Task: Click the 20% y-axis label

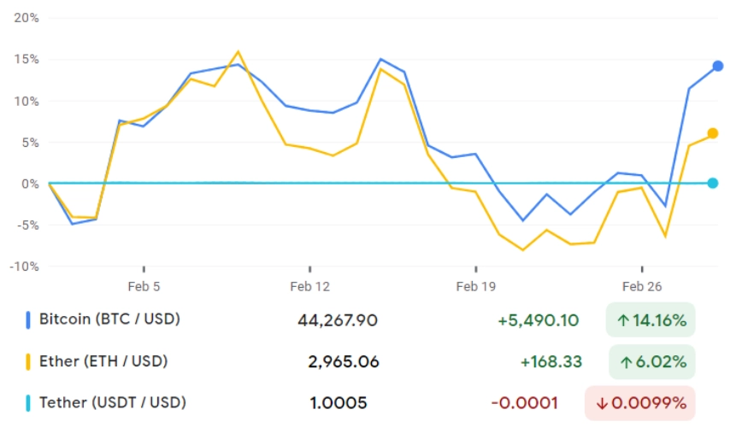Action: pyautogui.click(x=26, y=18)
